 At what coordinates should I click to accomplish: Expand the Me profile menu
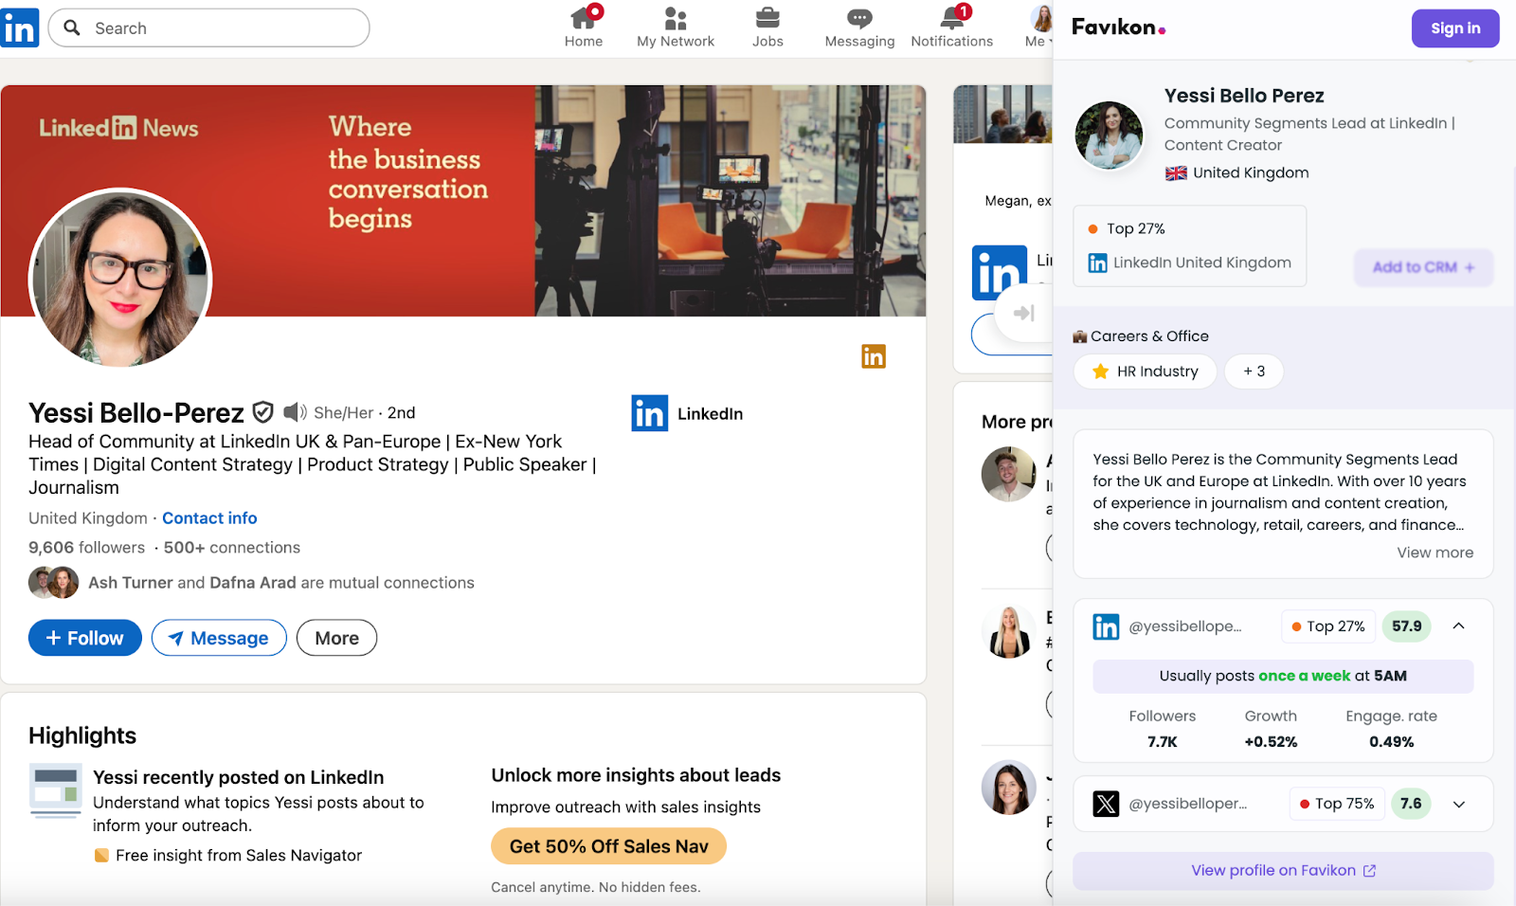(x=1039, y=27)
